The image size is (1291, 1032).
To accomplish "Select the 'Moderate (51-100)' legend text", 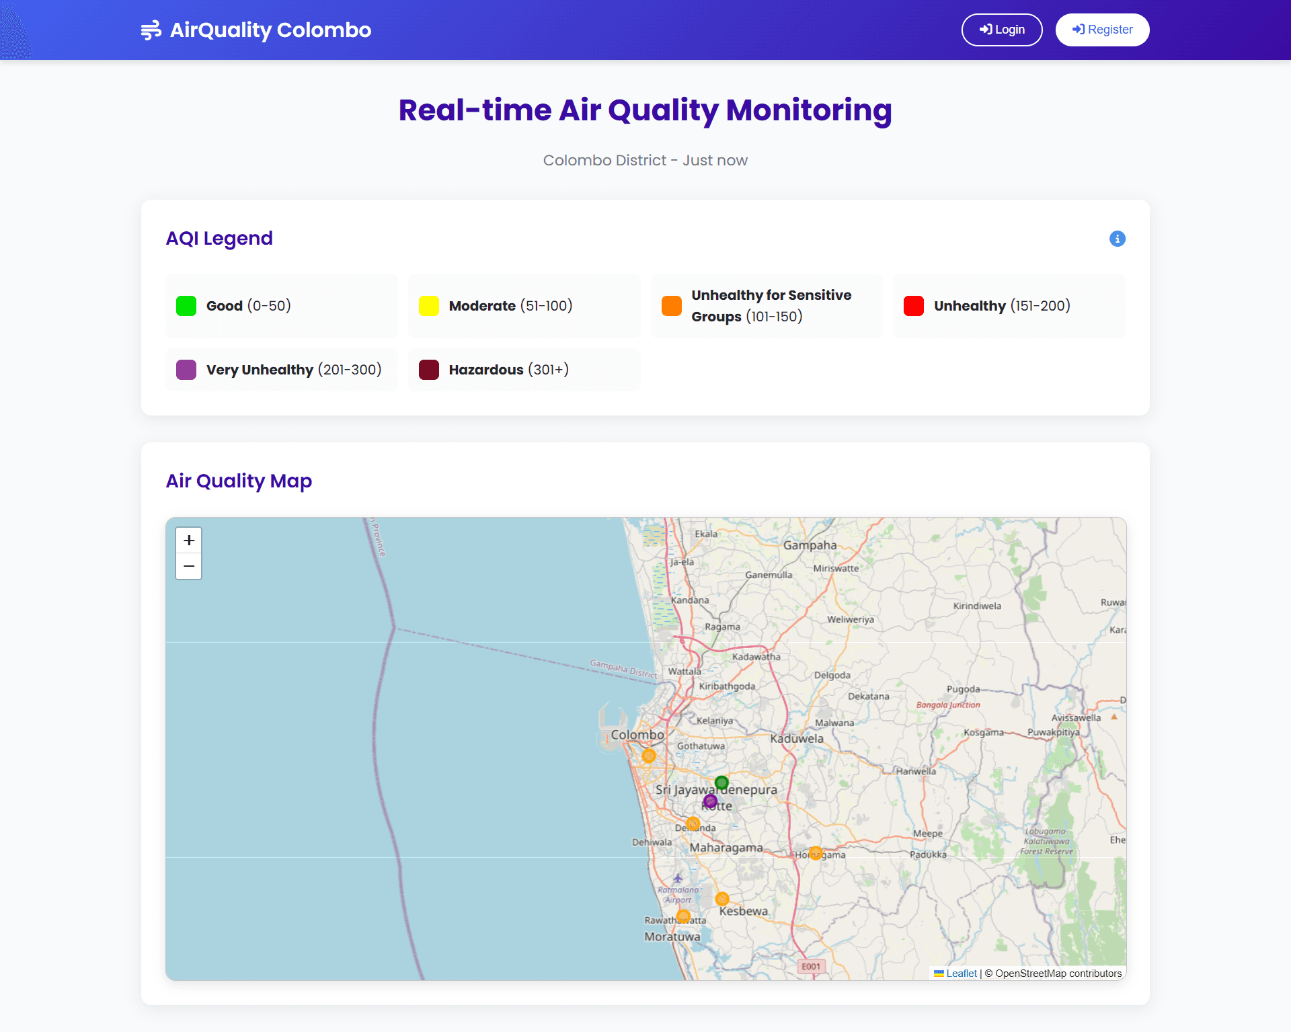I will tap(511, 306).
